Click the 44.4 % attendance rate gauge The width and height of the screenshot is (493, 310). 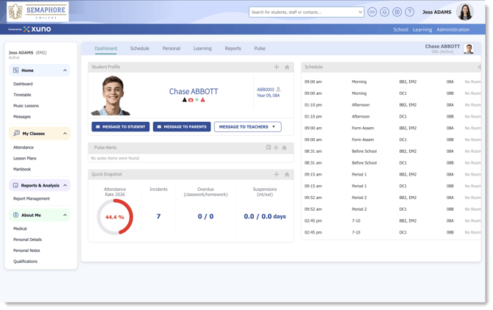(x=115, y=217)
